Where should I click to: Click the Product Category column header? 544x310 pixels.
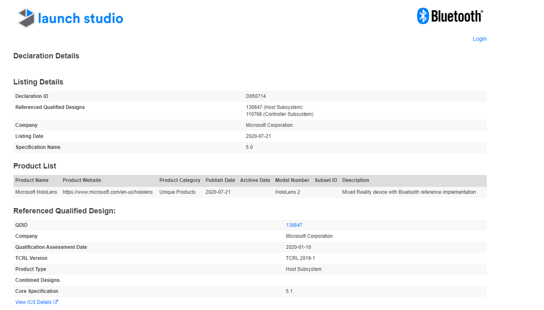click(180, 180)
